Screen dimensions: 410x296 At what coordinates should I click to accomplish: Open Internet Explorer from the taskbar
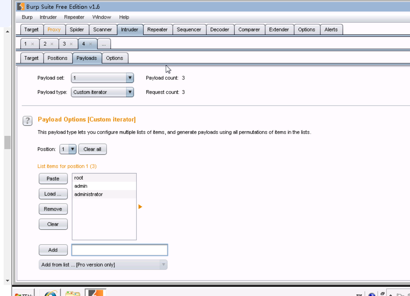(x=50, y=293)
